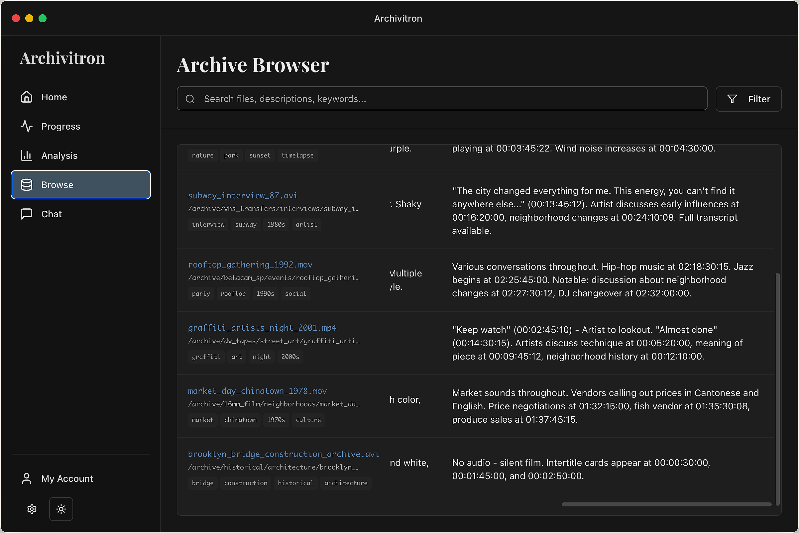799x533 pixels.
Task: Click the Browse database icon
Action: coord(27,185)
